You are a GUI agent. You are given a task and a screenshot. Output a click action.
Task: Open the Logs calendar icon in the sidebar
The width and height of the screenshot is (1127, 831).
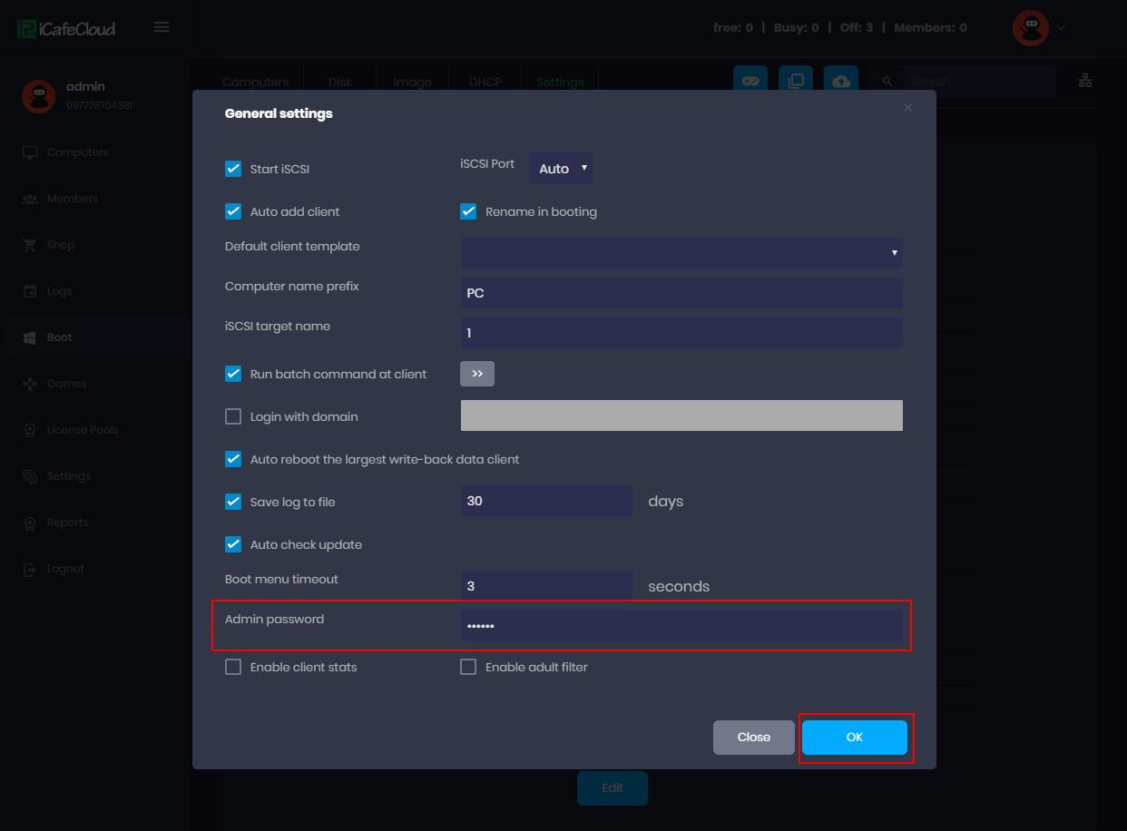pyautogui.click(x=30, y=290)
